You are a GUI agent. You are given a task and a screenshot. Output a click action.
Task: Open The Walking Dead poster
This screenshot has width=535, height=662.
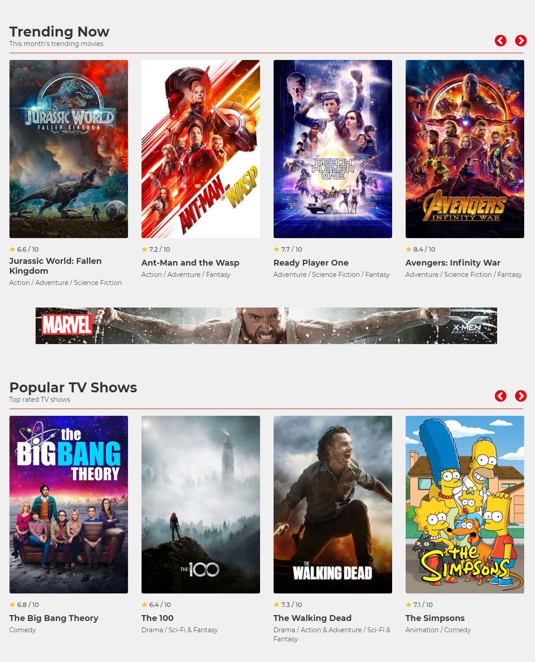(333, 505)
